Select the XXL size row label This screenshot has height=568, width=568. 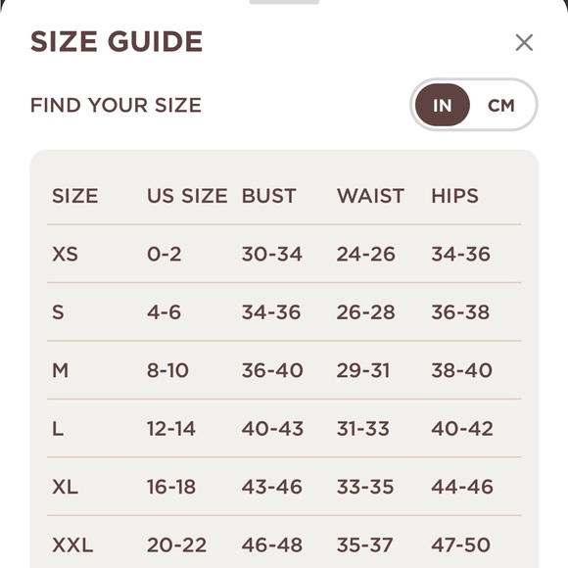pos(72,545)
